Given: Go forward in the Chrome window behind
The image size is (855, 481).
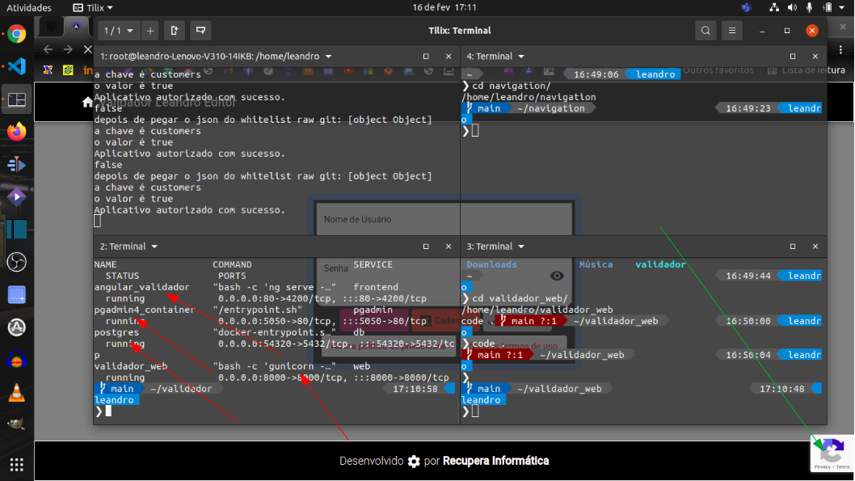Looking at the screenshot, I should tap(68, 49).
